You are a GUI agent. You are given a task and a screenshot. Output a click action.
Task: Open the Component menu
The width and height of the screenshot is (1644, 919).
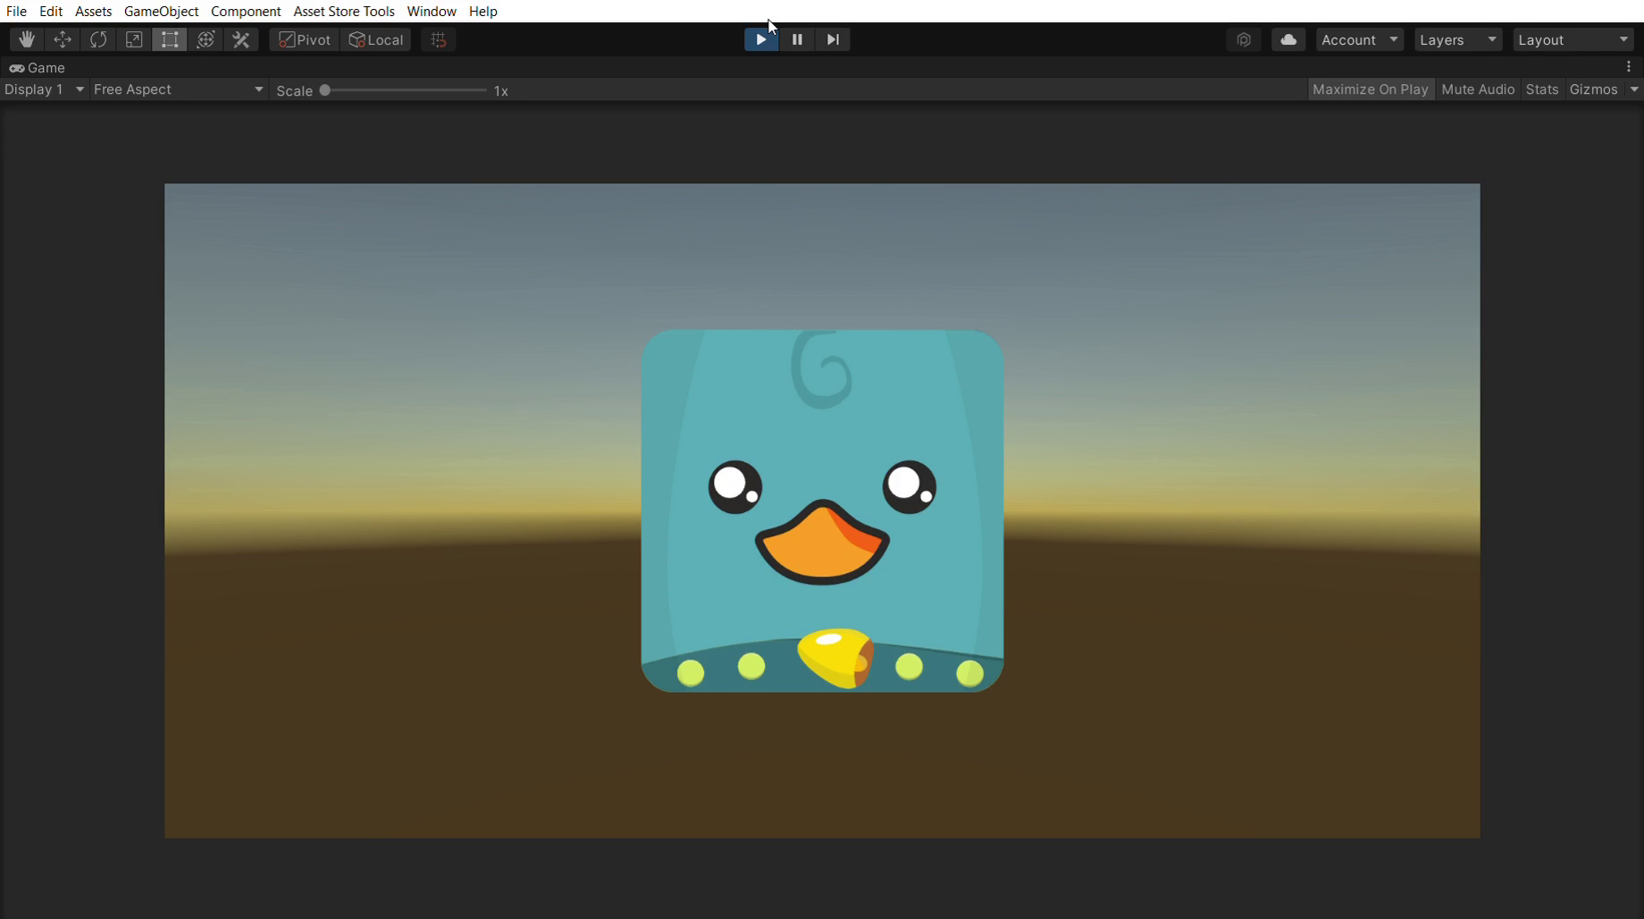tap(246, 11)
